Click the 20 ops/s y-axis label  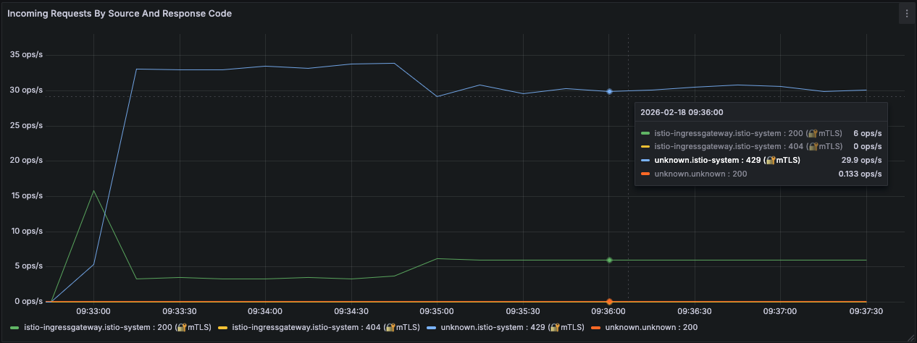27,161
